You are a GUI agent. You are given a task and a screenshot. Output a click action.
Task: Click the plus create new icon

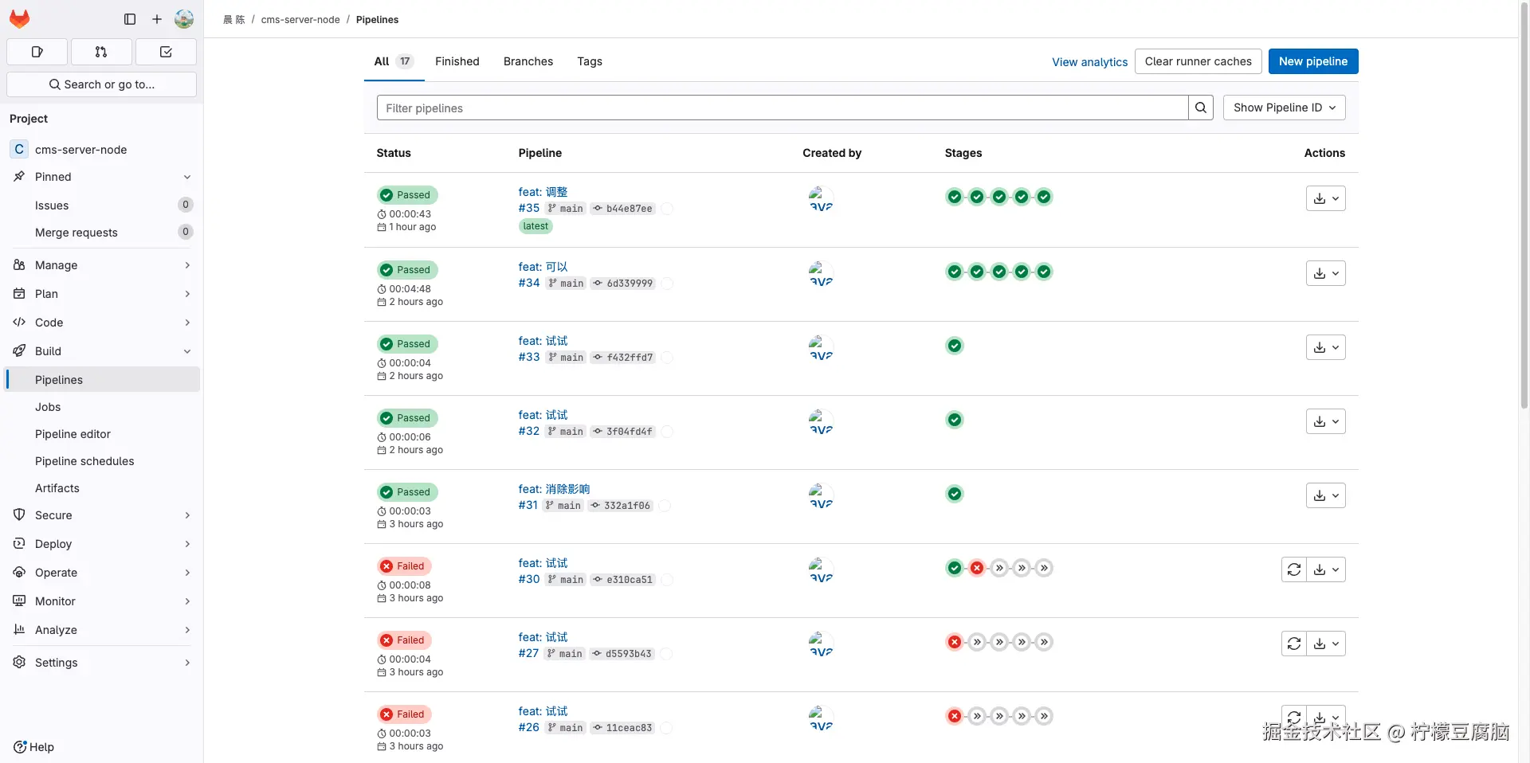(x=157, y=19)
